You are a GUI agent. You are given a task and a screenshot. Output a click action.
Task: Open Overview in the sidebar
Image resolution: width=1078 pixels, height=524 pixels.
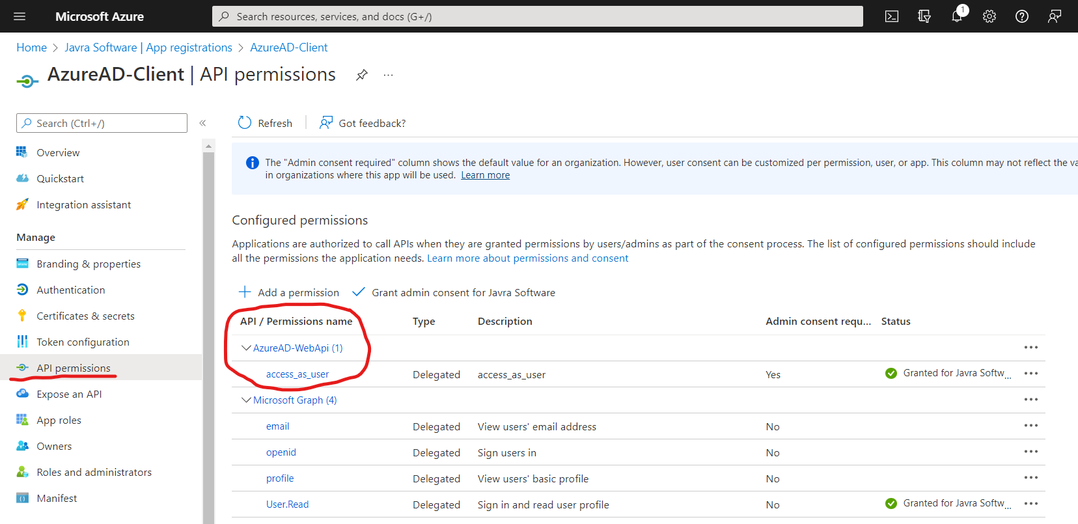[x=58, y=152]
